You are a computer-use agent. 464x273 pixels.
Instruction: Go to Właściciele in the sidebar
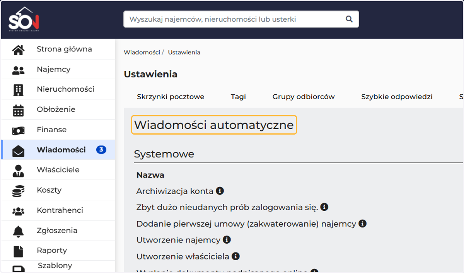pyautogui.click(x=58, y=170)
